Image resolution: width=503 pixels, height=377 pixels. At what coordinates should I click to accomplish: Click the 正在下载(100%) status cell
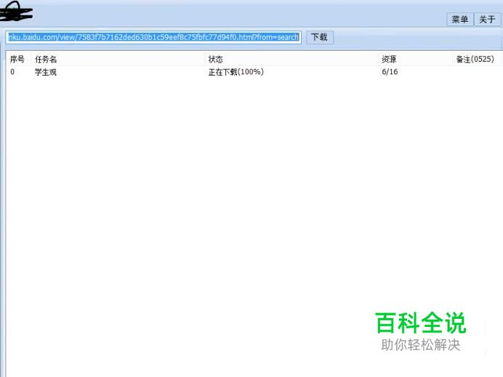click(x=236, y=72)
